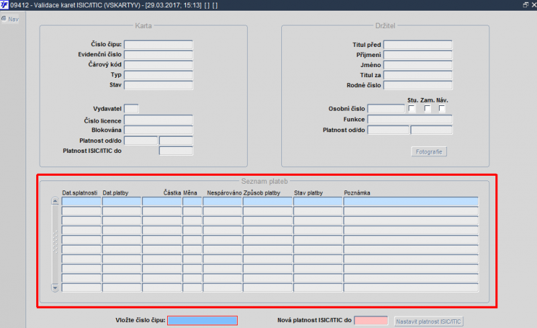The height and width of the screenshot is (328, 537).
Task: Click the application logo in title bar
Action: pos(4,5)
